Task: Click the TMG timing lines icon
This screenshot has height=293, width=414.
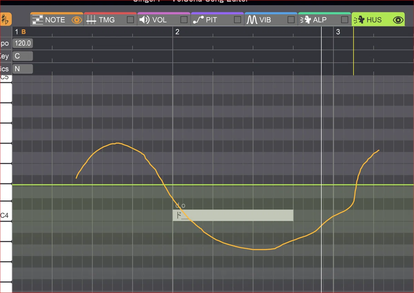Action: click(91, 20)
